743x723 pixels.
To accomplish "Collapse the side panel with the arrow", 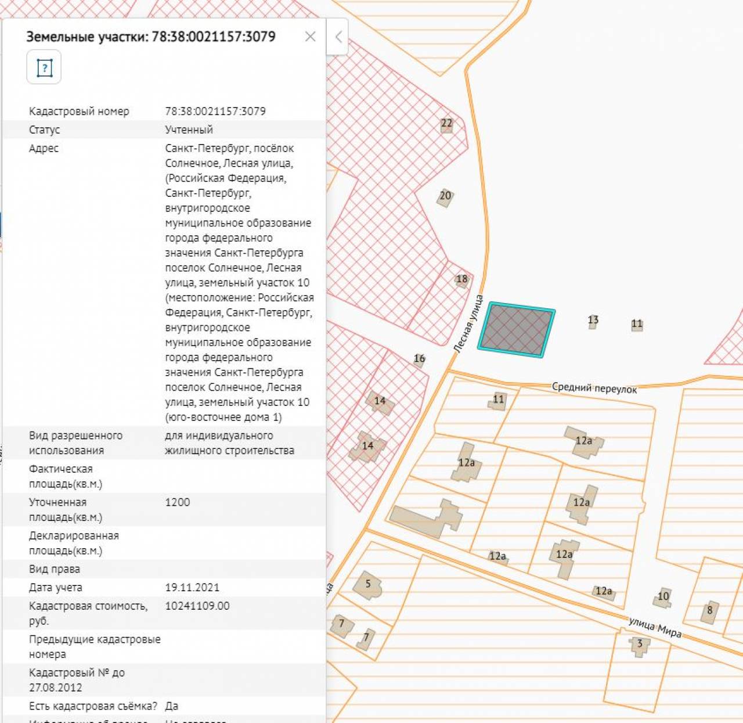I will click(x=338, y=37).
